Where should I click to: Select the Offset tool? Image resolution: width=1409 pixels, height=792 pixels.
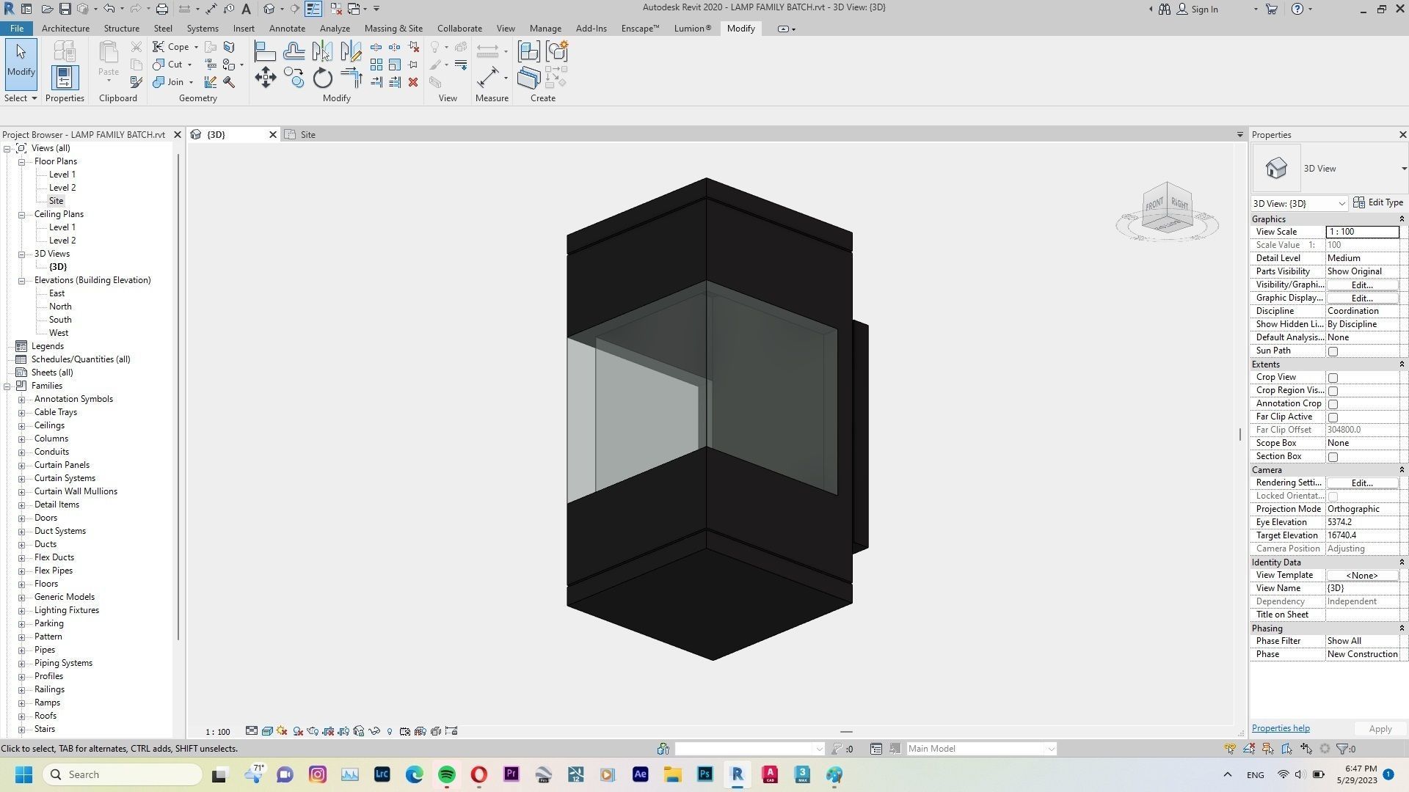tap(294, 51)
